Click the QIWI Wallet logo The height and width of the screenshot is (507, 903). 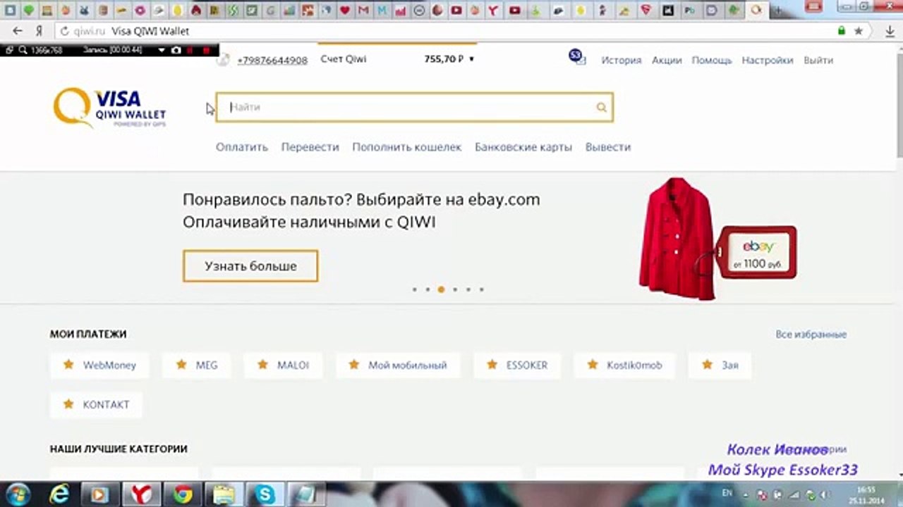(x=109, y=108)
